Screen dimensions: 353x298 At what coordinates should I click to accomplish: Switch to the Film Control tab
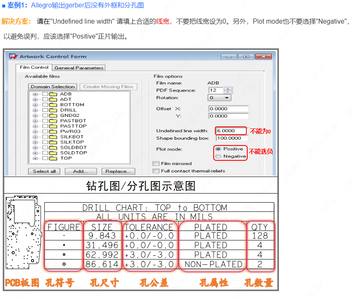(34, 68)
